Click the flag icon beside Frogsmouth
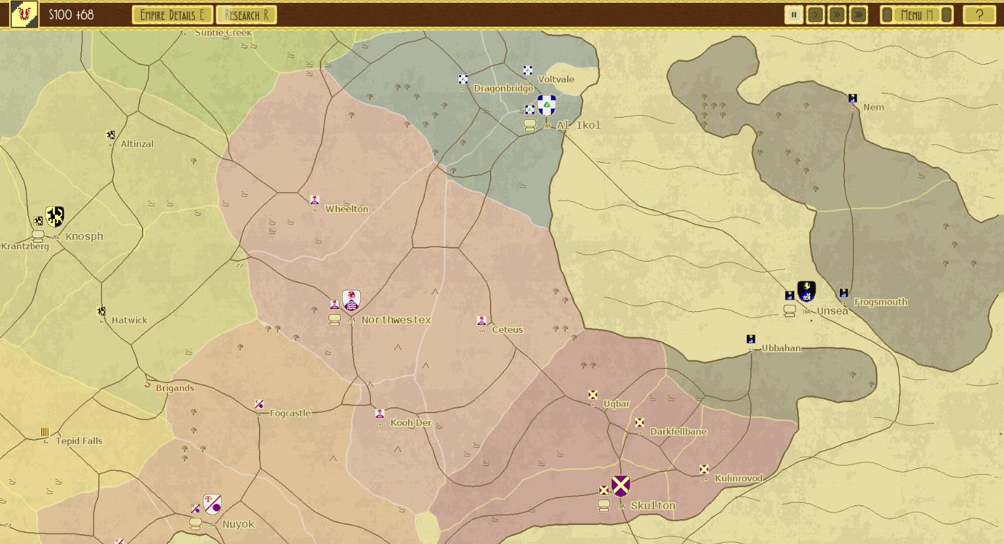The width and height of the screenshot is (1004, 544). (x=844, y=293)
